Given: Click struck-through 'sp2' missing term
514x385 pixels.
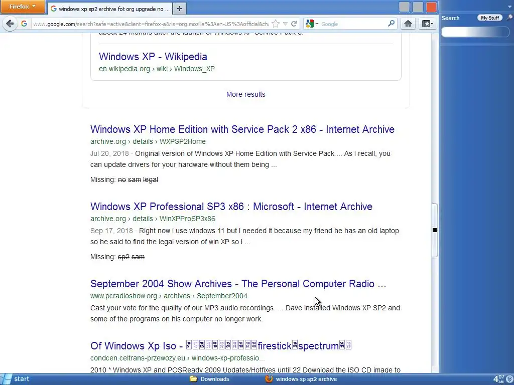Looking at the screenshot, I should click(x=123, y=257).
